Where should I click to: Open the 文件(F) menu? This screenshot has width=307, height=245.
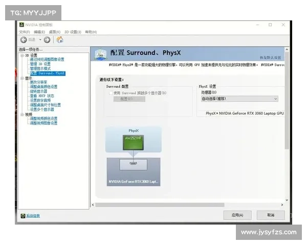coord(25,32)
